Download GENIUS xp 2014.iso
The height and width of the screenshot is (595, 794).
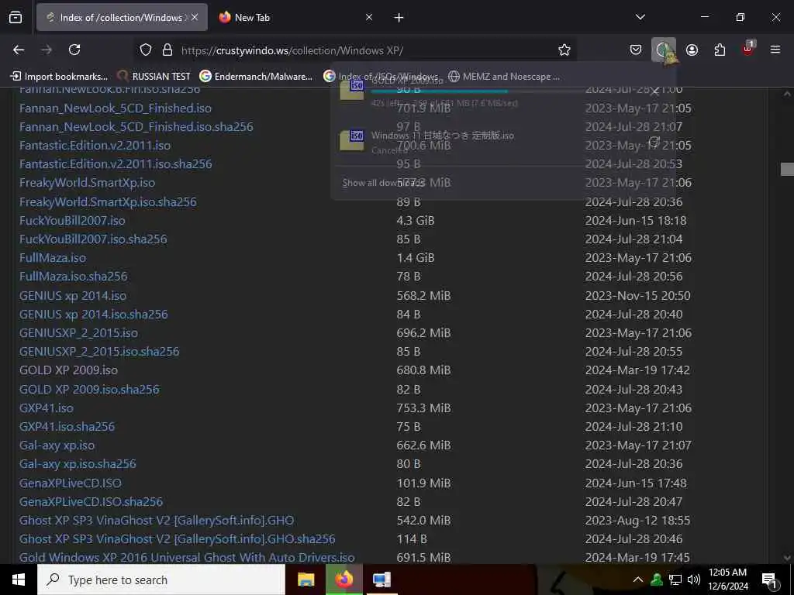[x=73, y=295]
